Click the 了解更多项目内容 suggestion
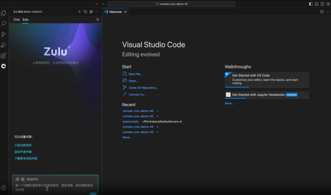 (x=26, y=158)
